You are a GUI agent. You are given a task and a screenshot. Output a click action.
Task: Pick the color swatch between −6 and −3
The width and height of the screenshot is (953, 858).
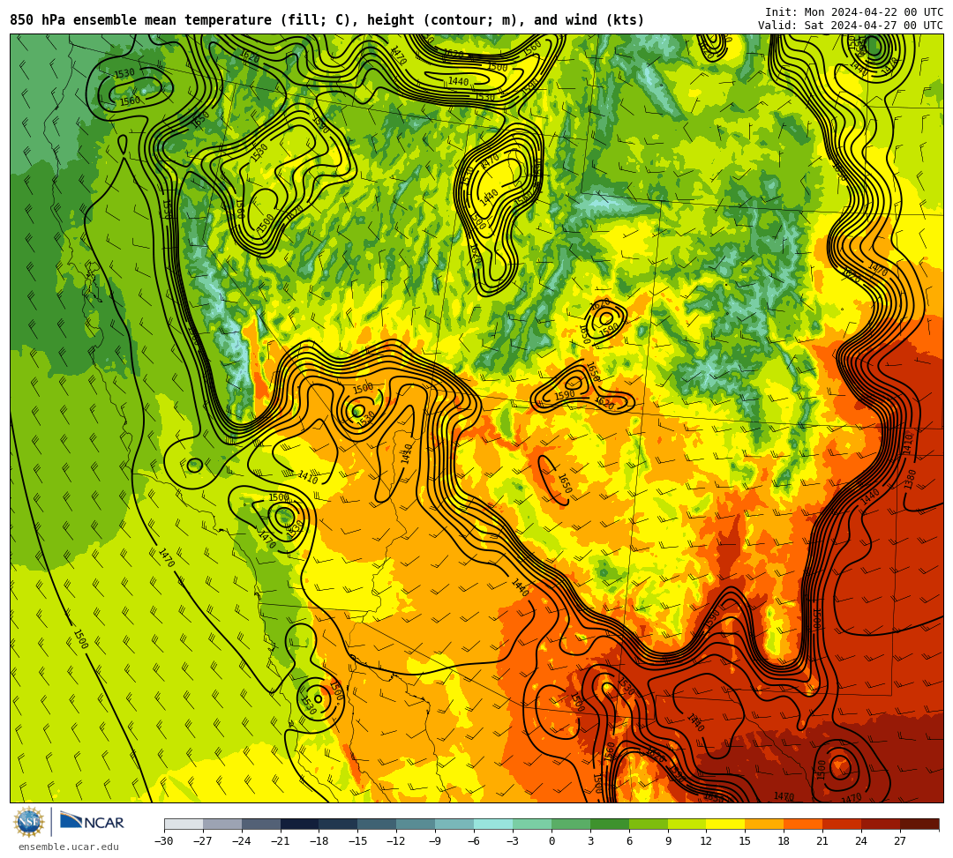click(x=493, y=824)
